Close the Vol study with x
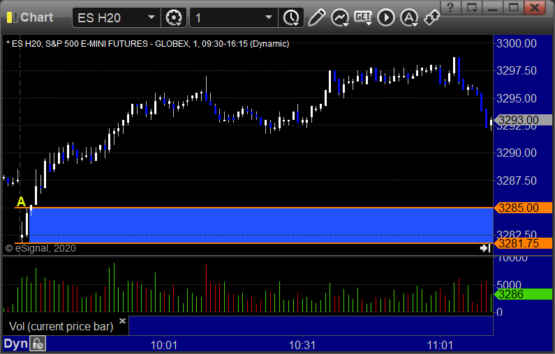 (122, 321)
